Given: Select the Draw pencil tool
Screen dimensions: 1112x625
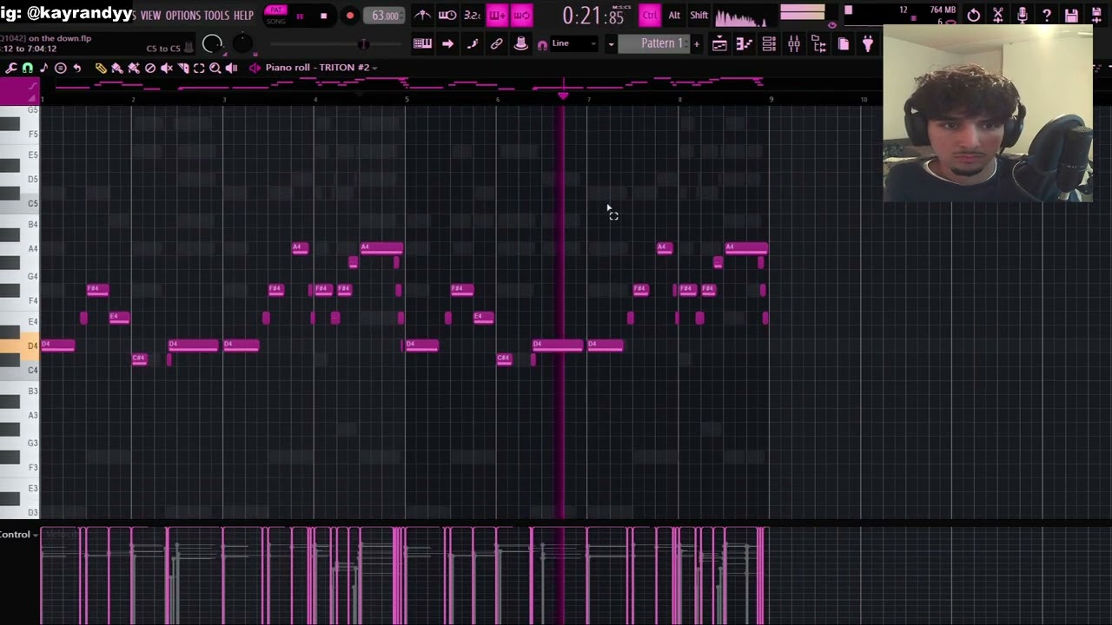Looking at the screenshot, I should click(x=101, y=68).
